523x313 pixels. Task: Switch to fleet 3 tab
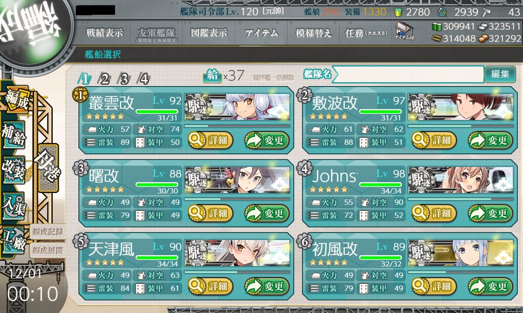(x=124, y=79)
